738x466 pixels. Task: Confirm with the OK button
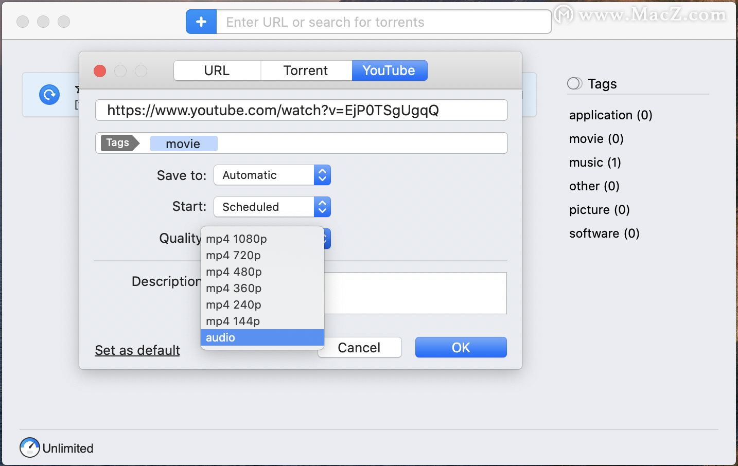461,348
